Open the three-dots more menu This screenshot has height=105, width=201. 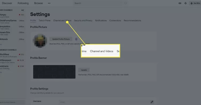49,3
